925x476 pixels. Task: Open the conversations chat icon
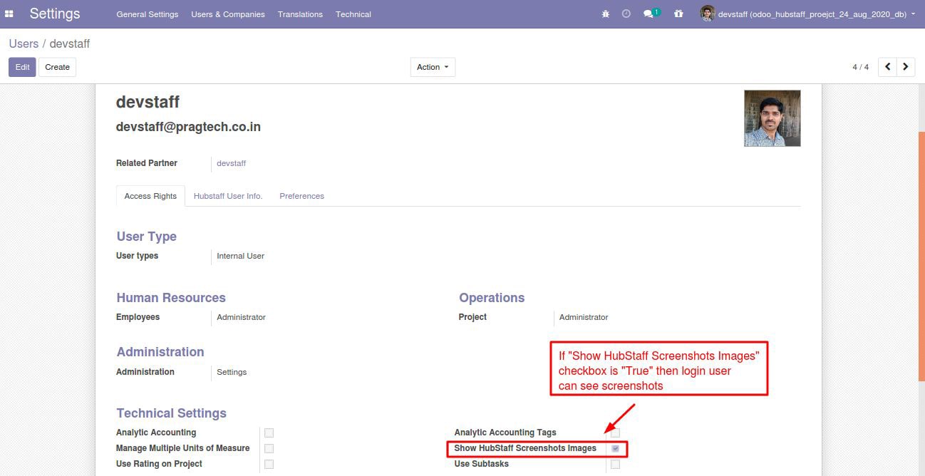(648, 14)
